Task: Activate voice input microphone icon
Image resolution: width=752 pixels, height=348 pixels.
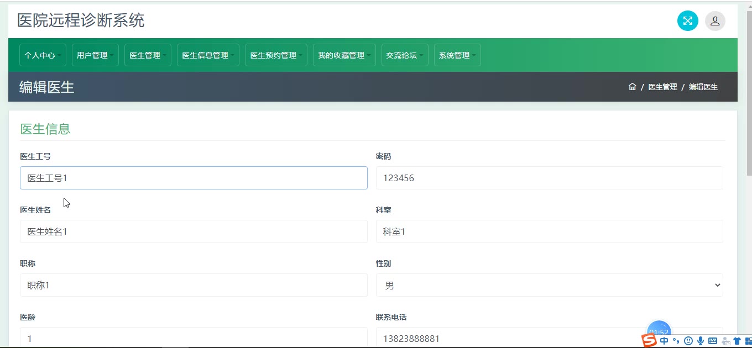Action: pyautogui.click(x=701, y=341)
